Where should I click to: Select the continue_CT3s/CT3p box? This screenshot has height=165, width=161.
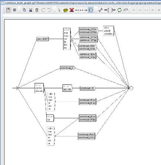(x=88, y=31)
